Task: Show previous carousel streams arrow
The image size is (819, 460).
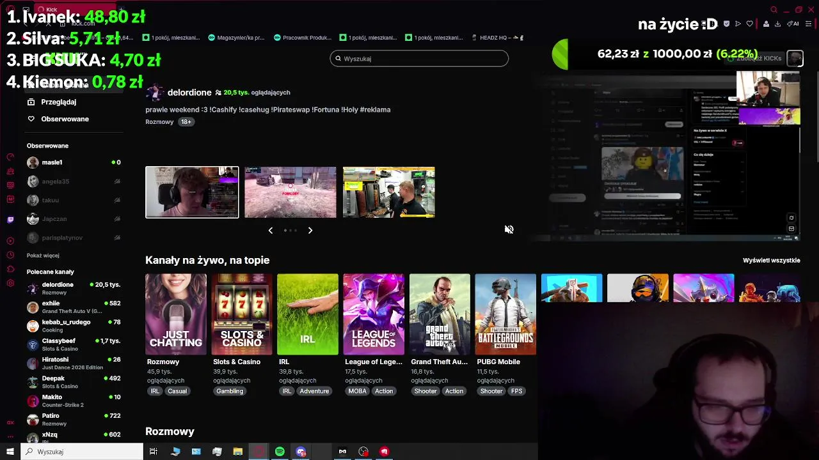Action: point(271,230)
